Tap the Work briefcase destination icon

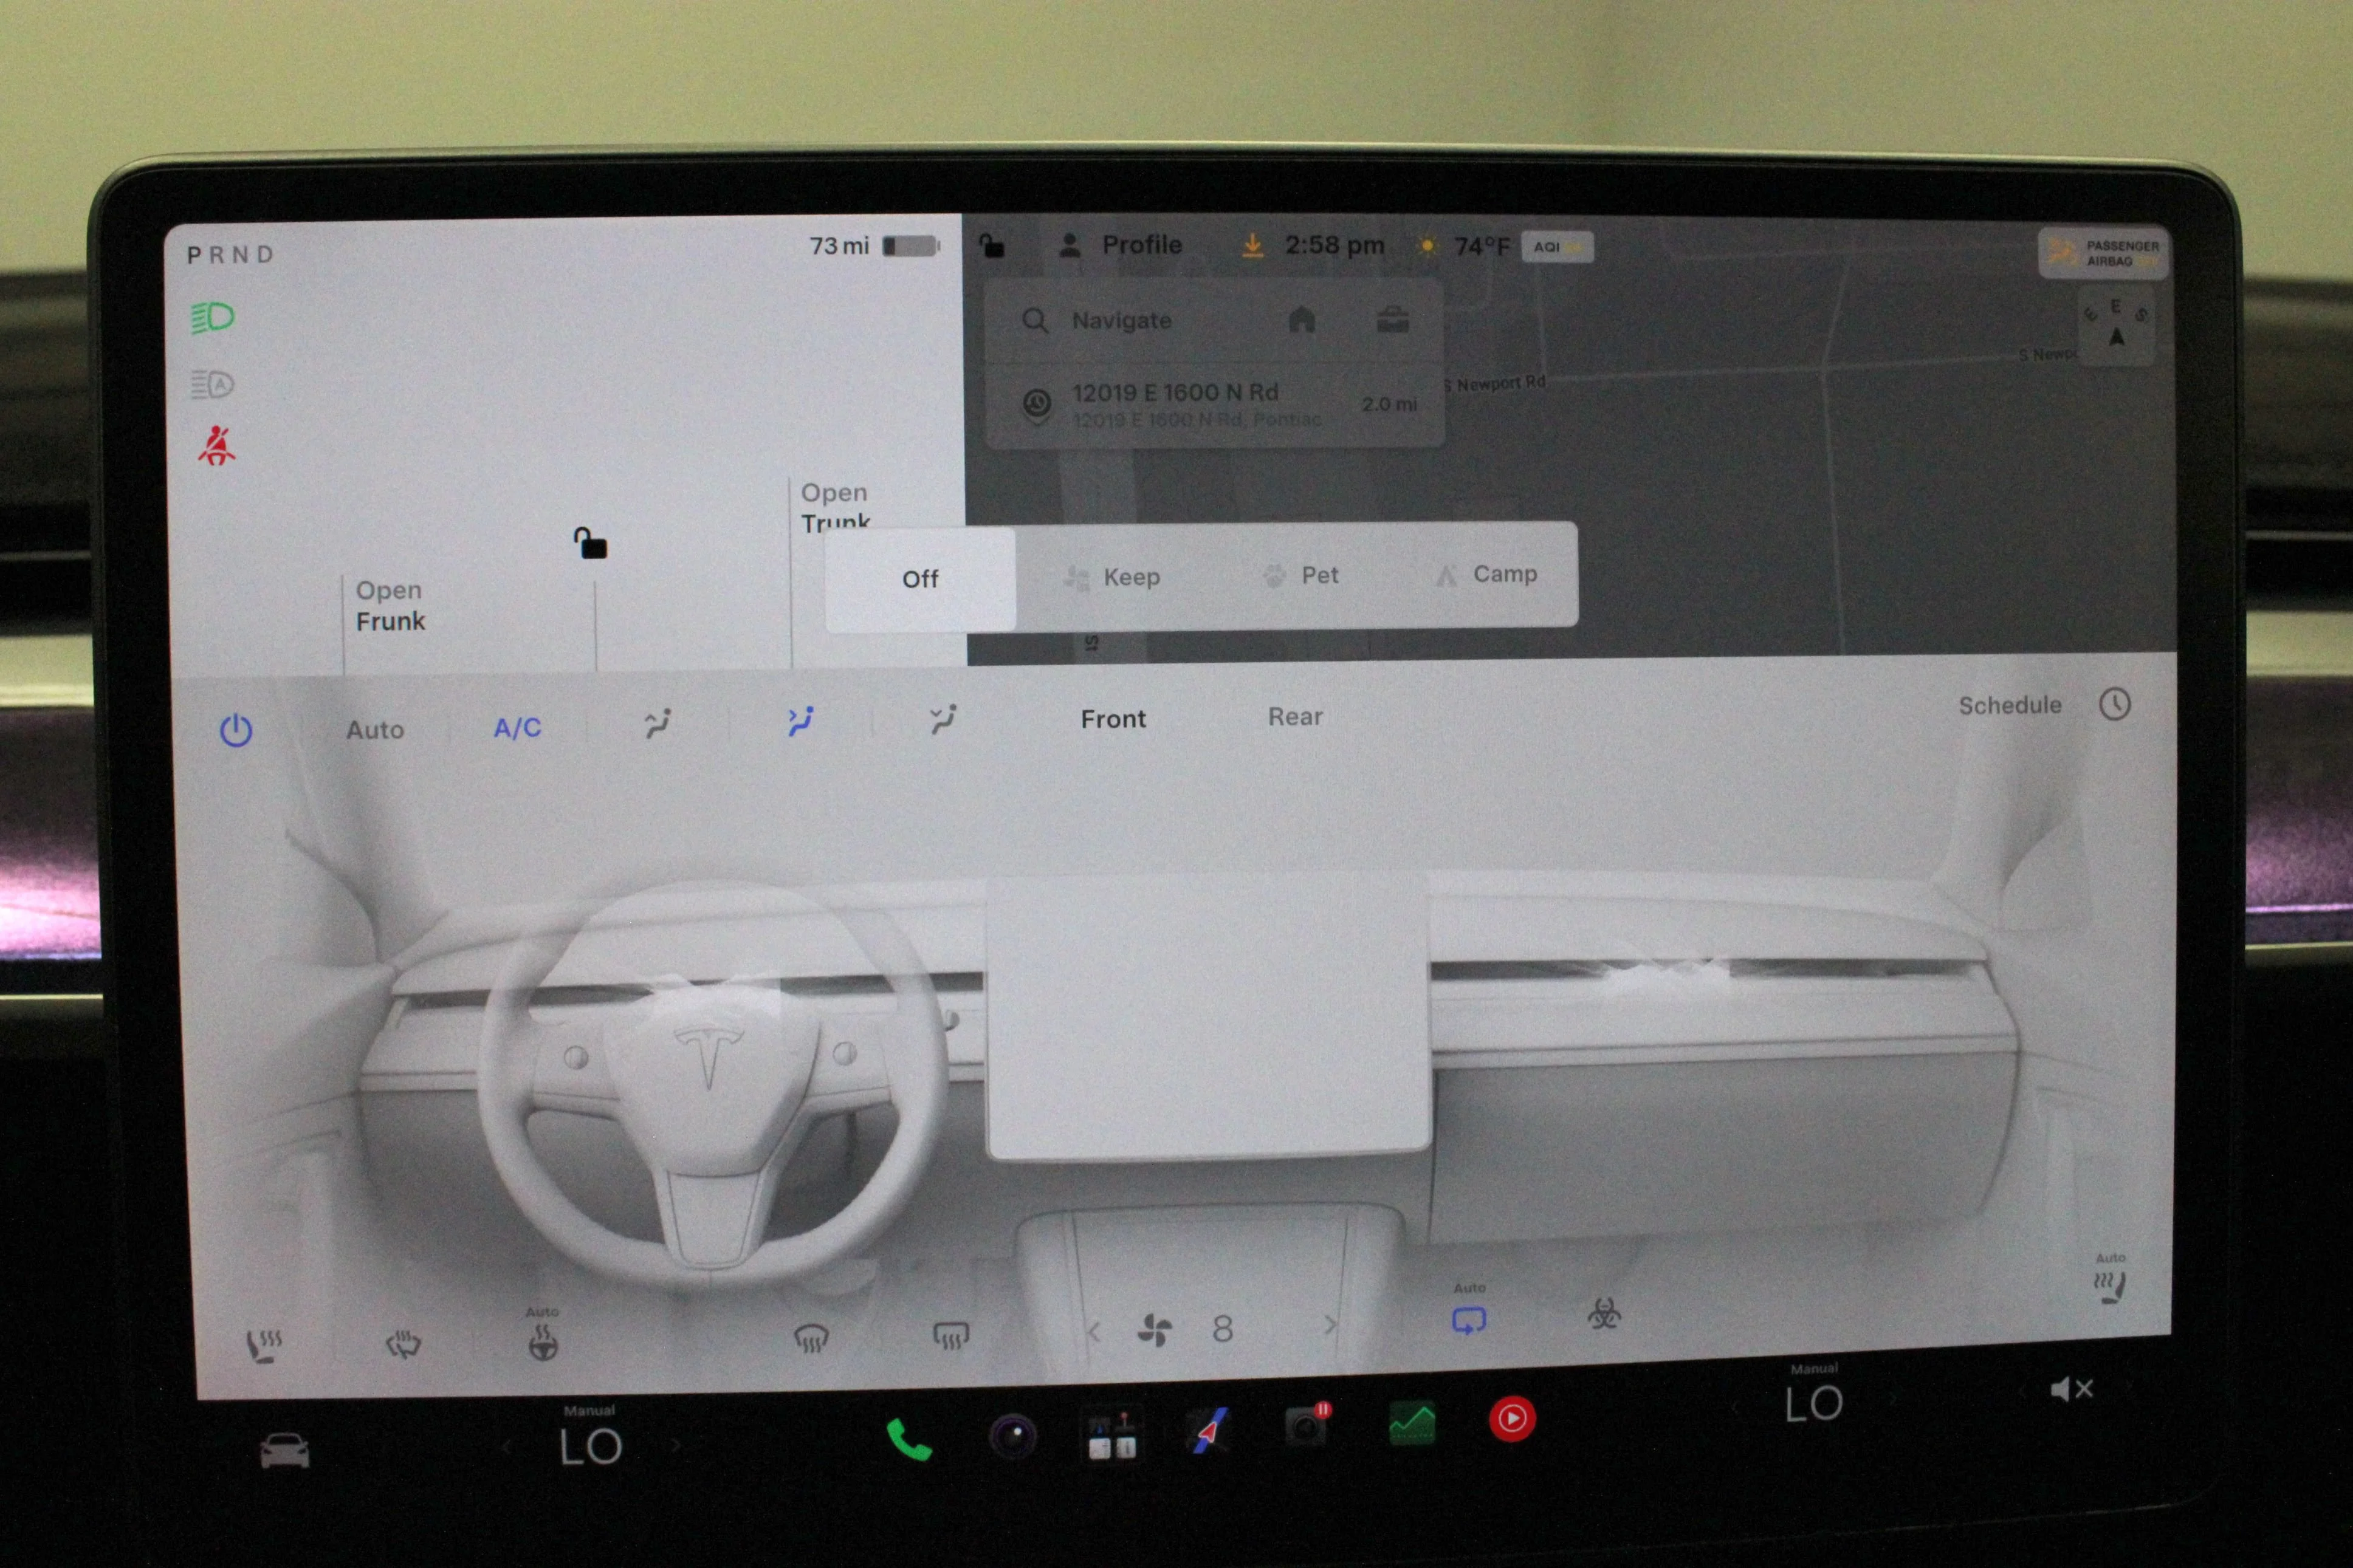tap(1392, 320)
